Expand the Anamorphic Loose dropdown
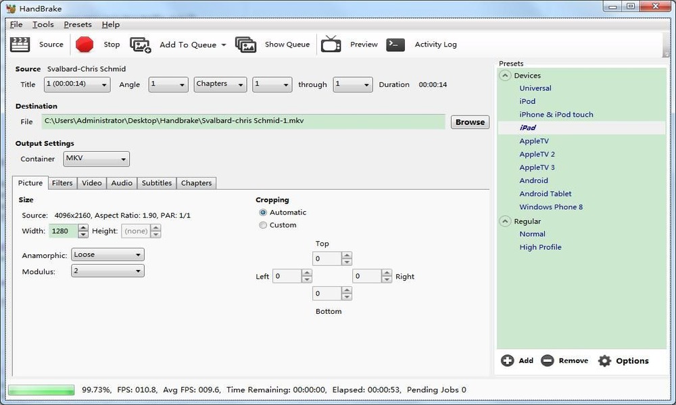676x405 pixels. pos(107,255)
